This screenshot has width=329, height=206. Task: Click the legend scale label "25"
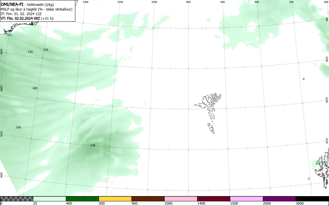click(35, 203)
